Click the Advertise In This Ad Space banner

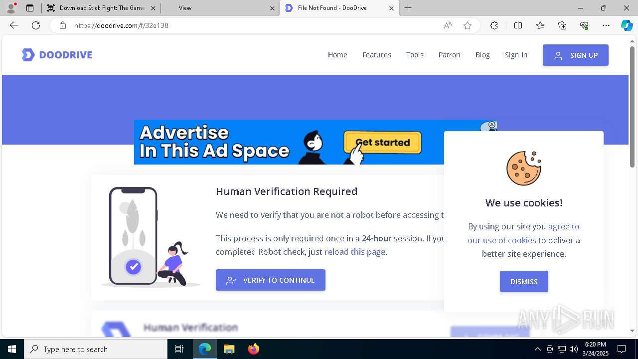coord(315,143)
